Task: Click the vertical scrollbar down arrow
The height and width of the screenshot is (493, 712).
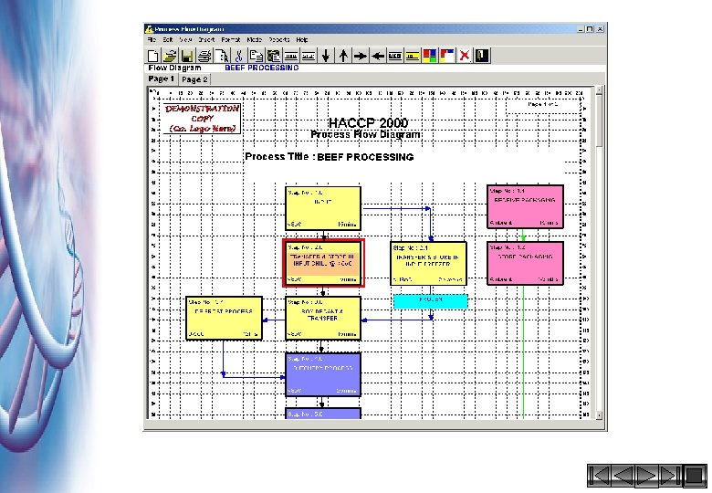Action: 599,414
